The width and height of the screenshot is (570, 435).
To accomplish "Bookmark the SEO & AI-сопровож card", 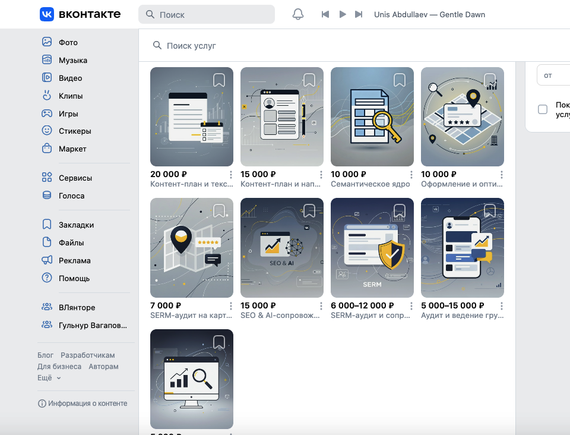I will [309, 210].
